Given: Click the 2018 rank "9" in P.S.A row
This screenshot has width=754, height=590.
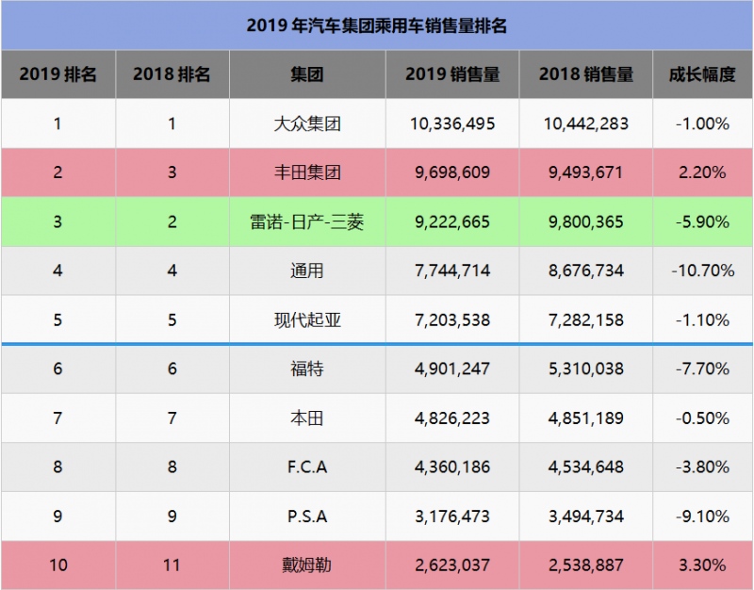Looking at the screenshot, I should pyautogui.click(x=172, y=516).
